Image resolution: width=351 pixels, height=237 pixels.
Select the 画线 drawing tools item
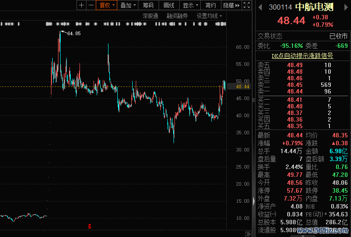(169, 5)
